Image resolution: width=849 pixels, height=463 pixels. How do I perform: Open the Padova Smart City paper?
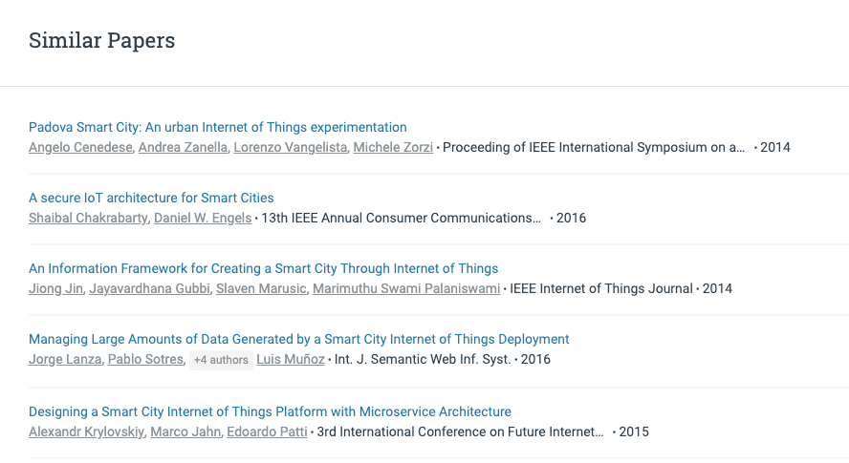[x=218, y=127]
